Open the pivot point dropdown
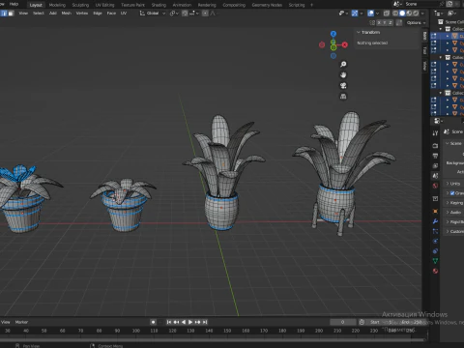 [174, 14]
